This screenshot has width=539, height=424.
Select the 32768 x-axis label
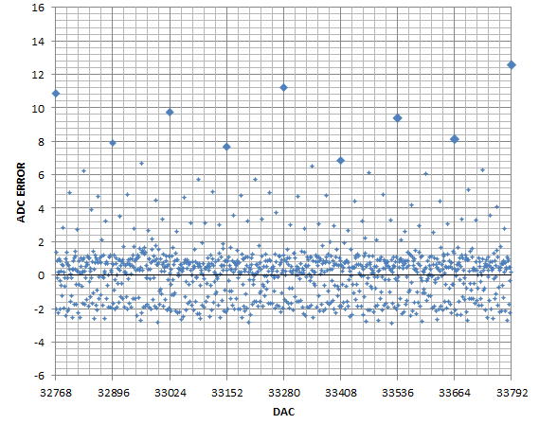coord(56,393)
